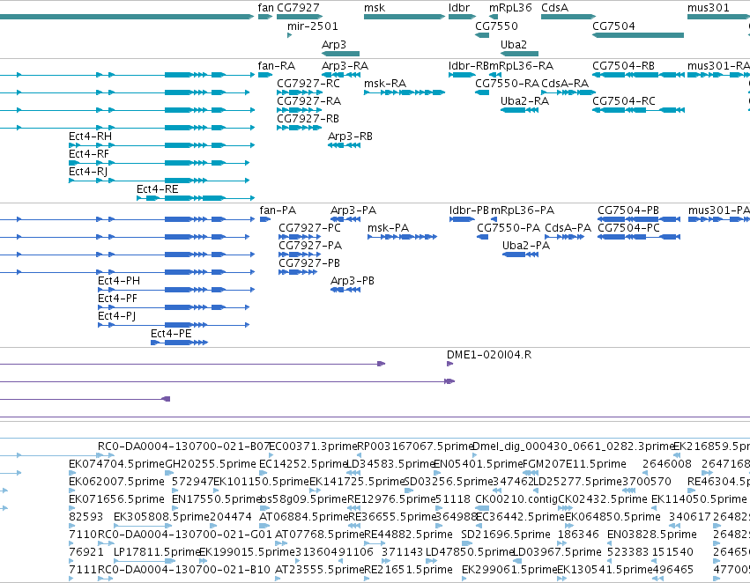Select the Arp3-RA transcript
This screenshot has width=750, height=583.
pyautogui.click(x=340, y=75)
